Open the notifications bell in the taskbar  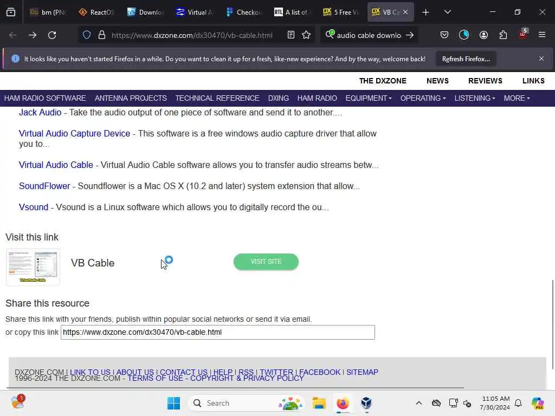(518, 403)
